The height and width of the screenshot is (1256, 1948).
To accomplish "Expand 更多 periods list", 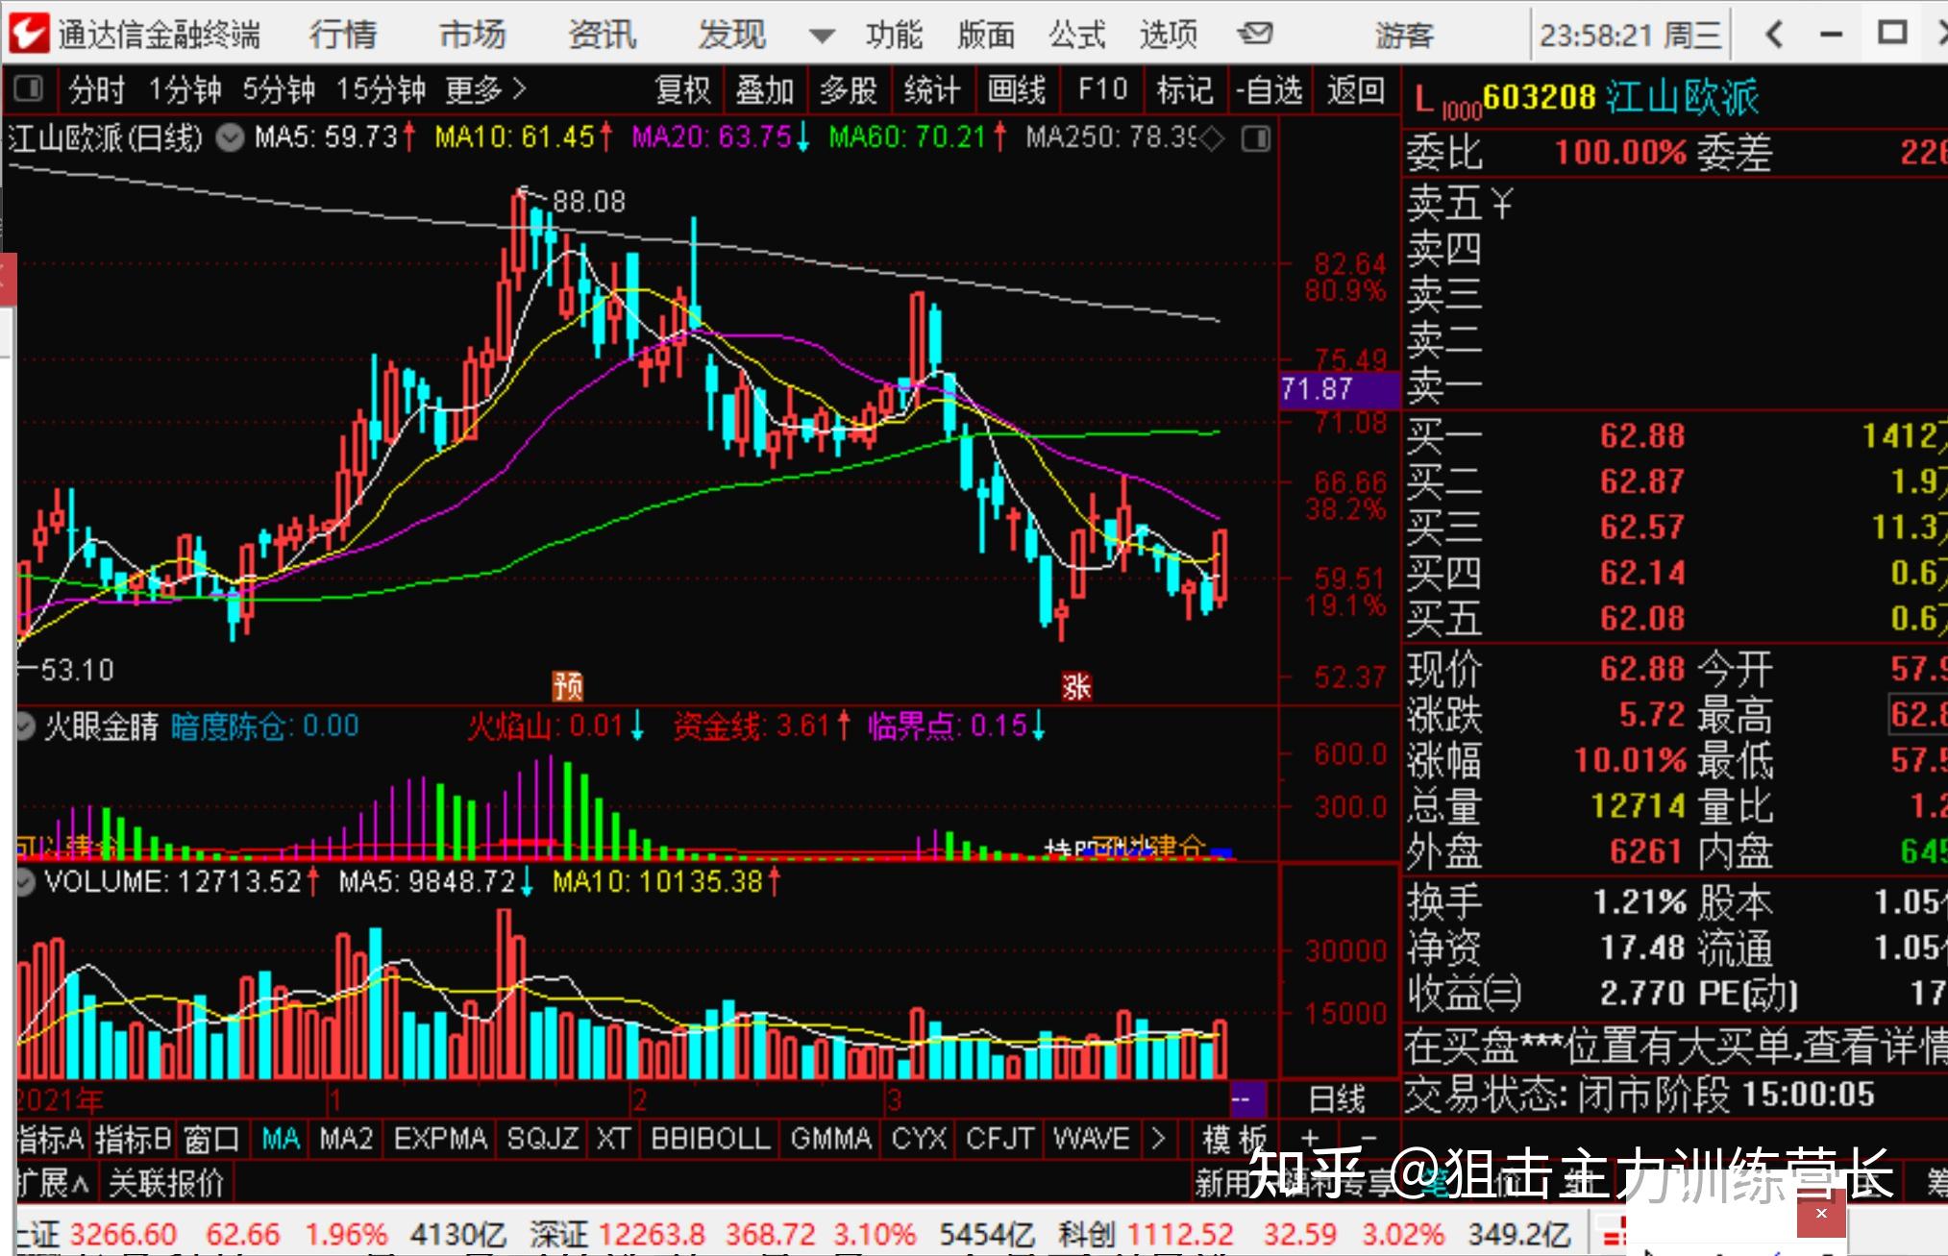I will click(485, 89).
